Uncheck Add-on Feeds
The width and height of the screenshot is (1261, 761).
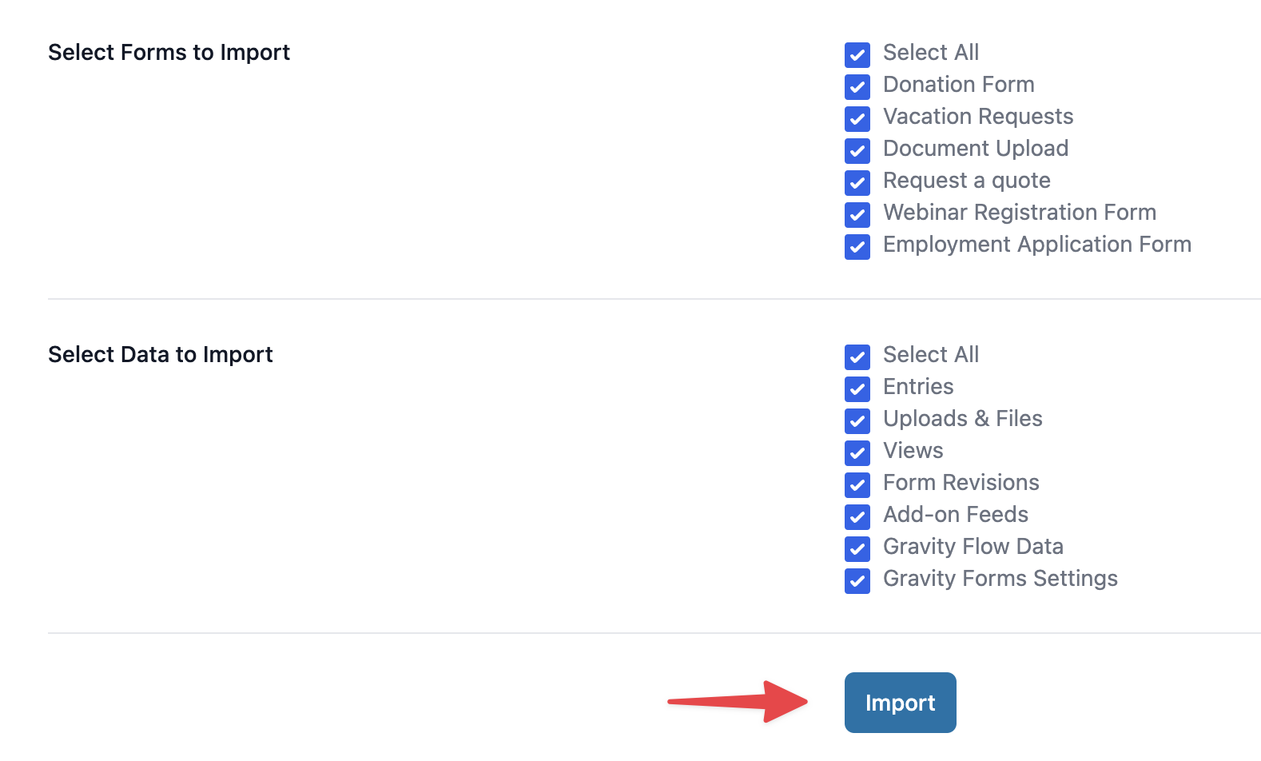857,517
